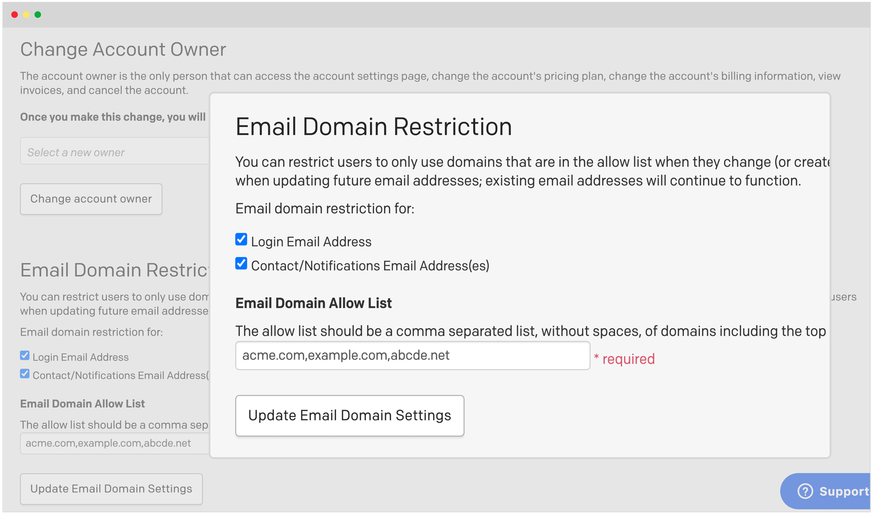Click the yellow minimize window button

[x=26, y=15]
